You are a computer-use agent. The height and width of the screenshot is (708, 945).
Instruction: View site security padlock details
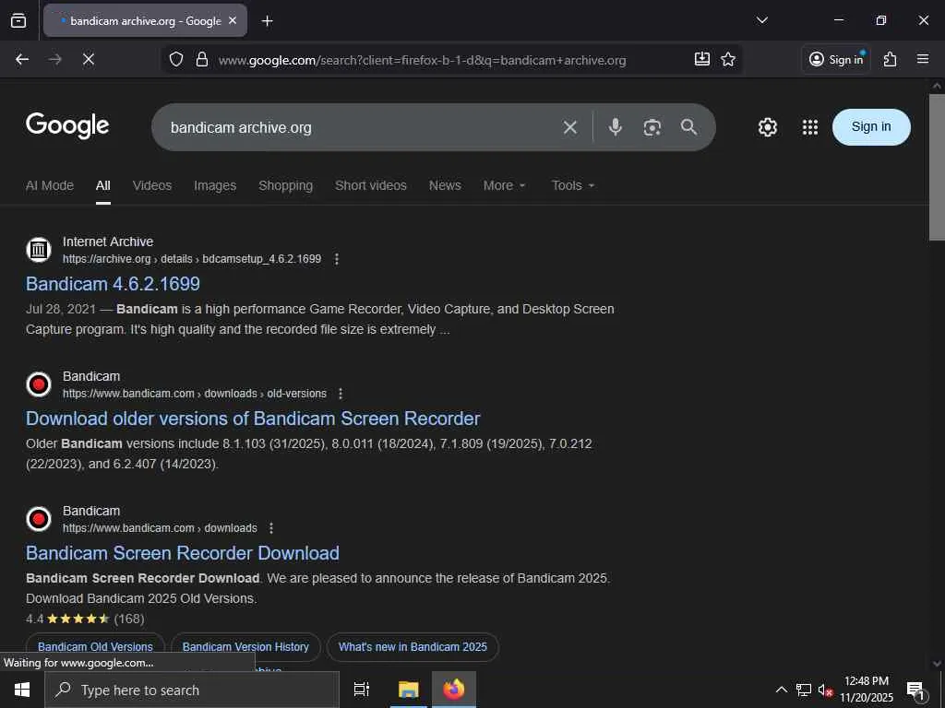[x=202, y=59]
